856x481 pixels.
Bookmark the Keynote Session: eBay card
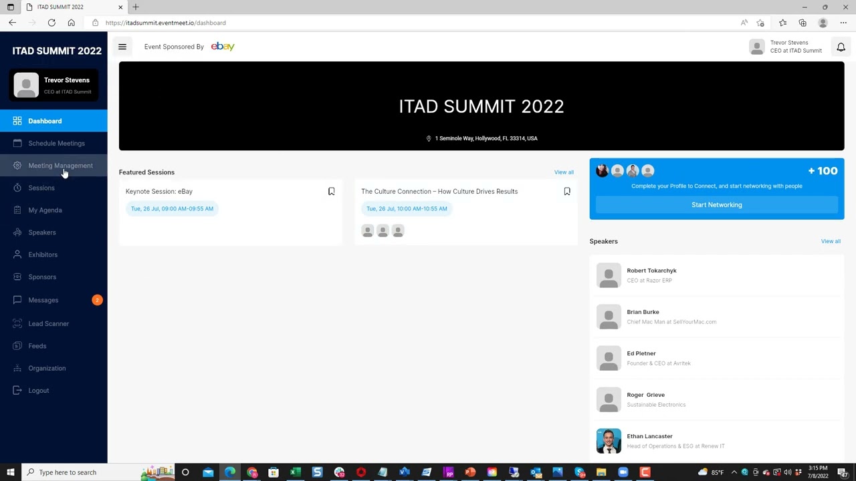(331, 192)
